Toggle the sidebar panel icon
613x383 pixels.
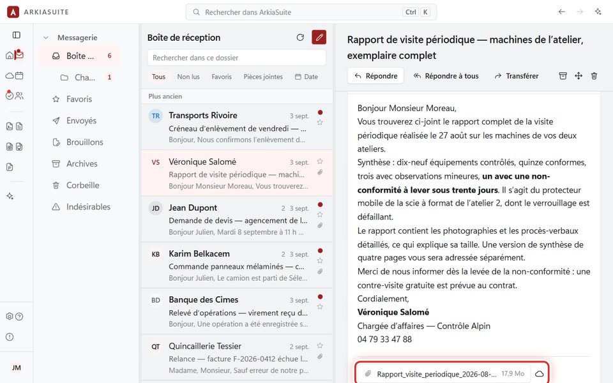coord(17,35)
